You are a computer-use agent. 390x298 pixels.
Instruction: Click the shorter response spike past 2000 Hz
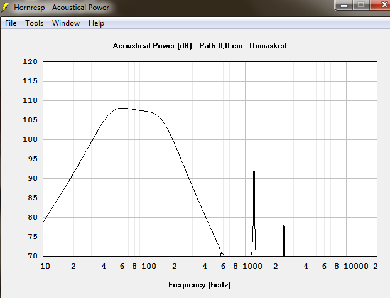tap(284, 225)
